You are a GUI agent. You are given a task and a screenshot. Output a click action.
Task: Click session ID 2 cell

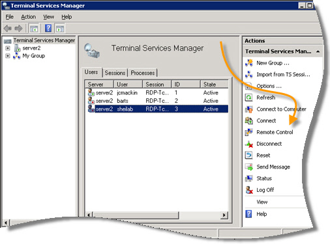pyautogui.click(x=176, y=101)
